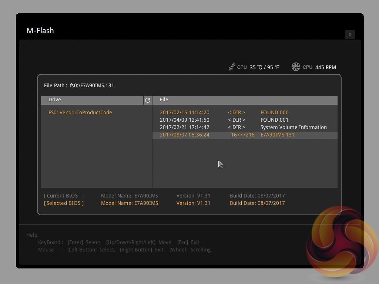This screenshot has height=284, width=379.
Task: Click the File Path fs0:\E7A90IMS.131 text
Action: click(79, 85)
